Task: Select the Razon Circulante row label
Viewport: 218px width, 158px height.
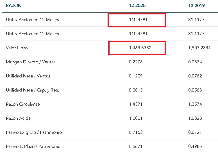Action: coord(23,104)
